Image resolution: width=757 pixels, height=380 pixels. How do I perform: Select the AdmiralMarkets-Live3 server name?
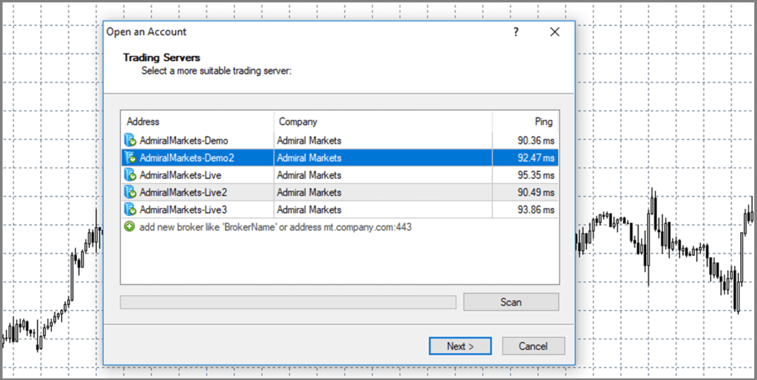click(x=183, y=210)
